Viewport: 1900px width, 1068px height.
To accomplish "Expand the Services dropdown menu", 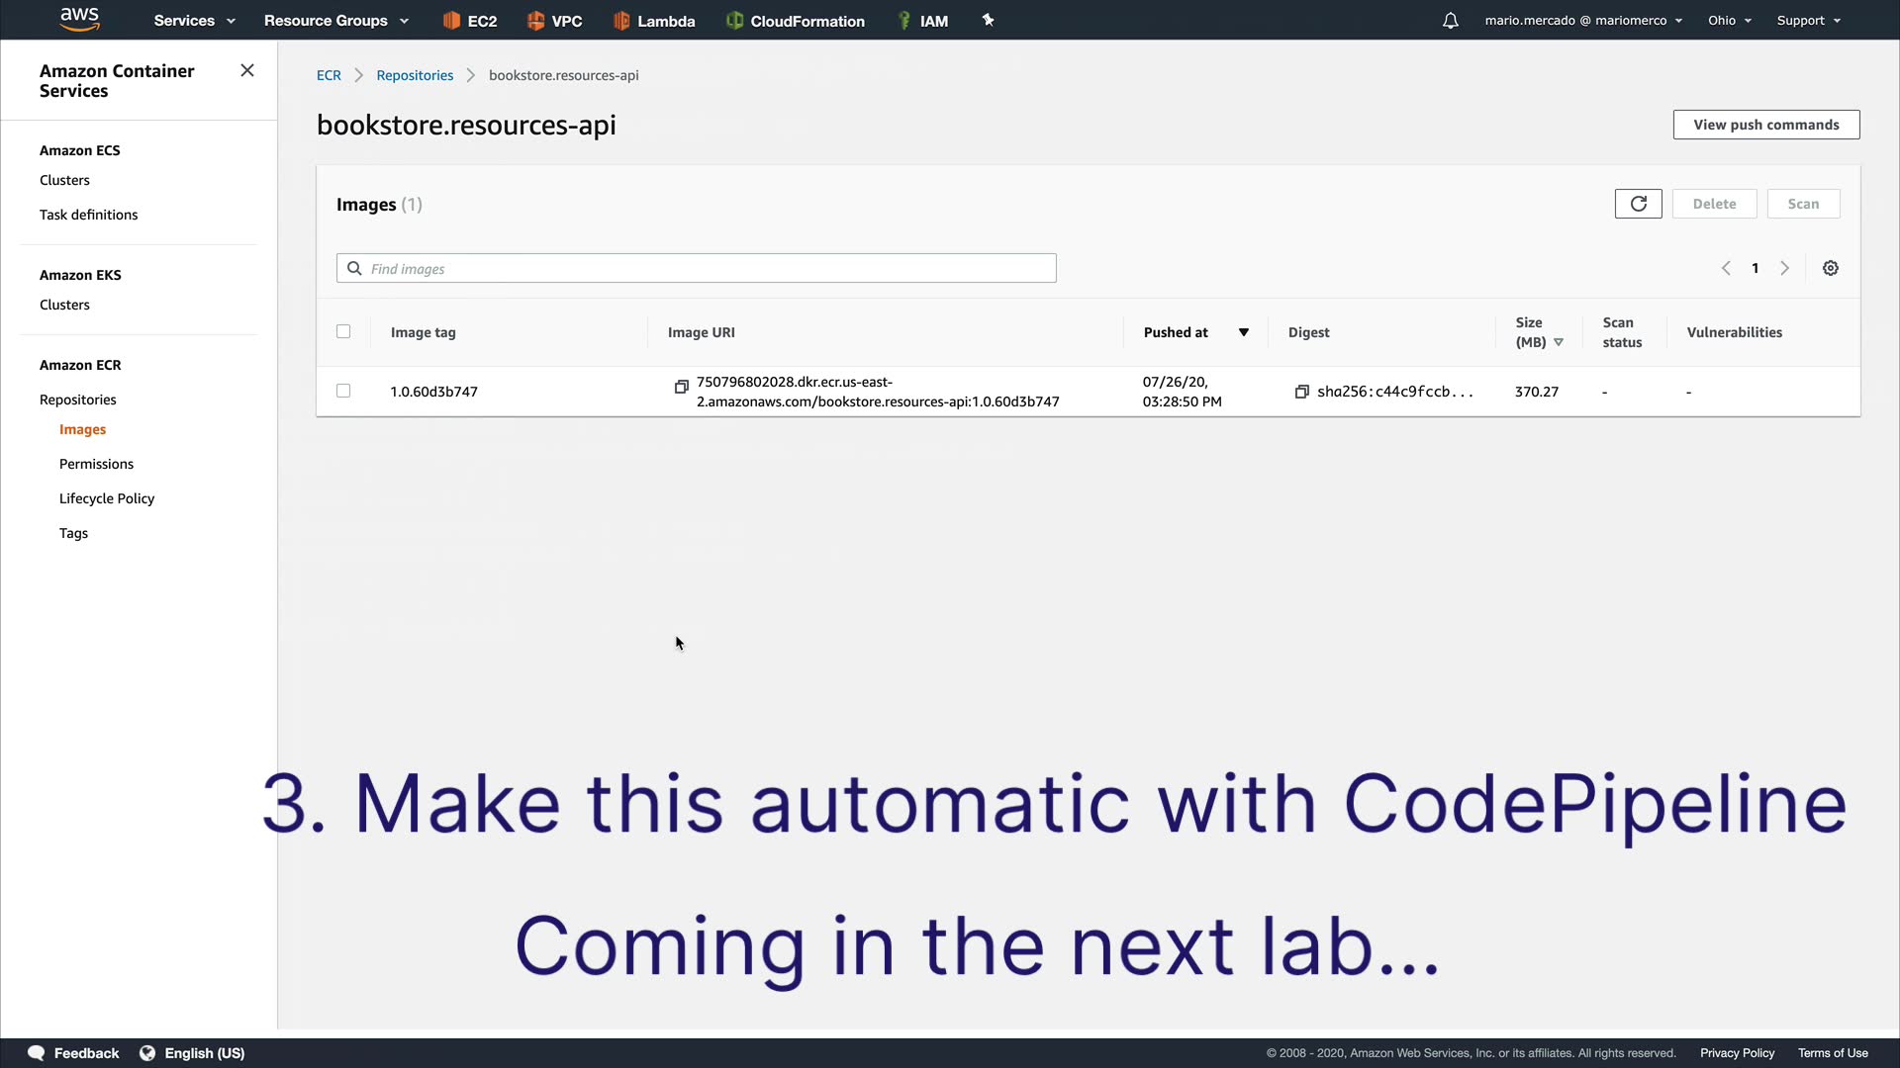I will [194, 21].
